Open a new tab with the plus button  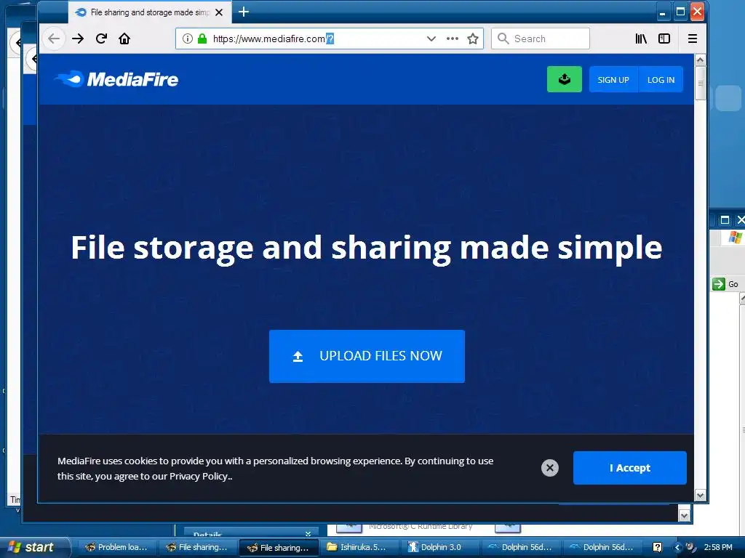(244, 12)
